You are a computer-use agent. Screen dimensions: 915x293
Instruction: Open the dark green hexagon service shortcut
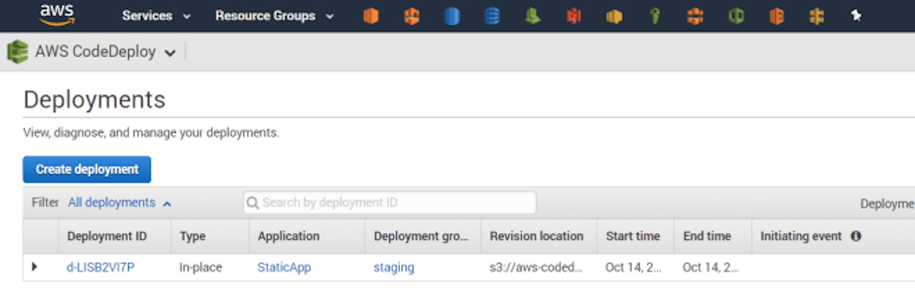click(x=736, y=16)
